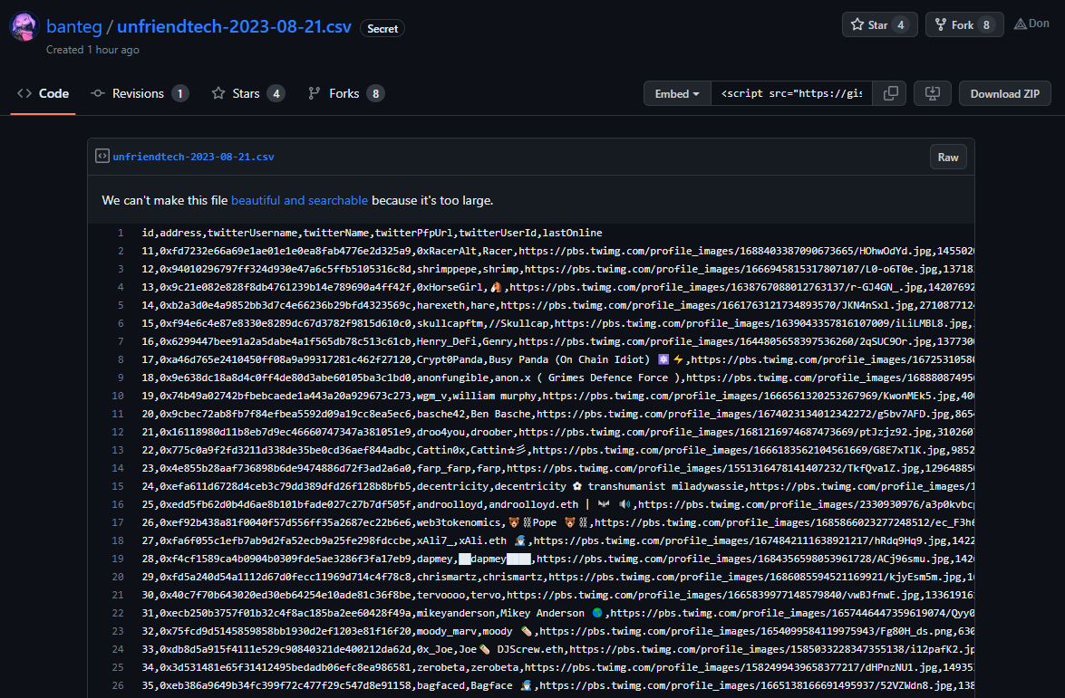The height and width of the screenshot is (698, 1065).
Task: View the fork count of 8 beside Fork
Action: click(986, 25)
